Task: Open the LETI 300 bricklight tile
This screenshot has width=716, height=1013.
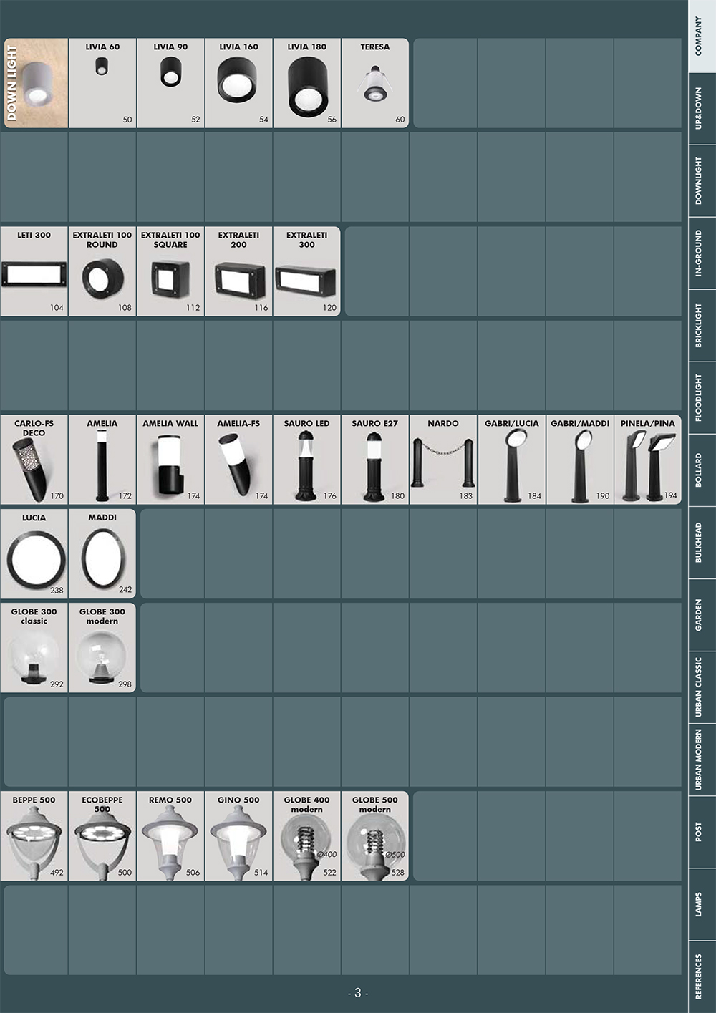Action: pos(34,271)
